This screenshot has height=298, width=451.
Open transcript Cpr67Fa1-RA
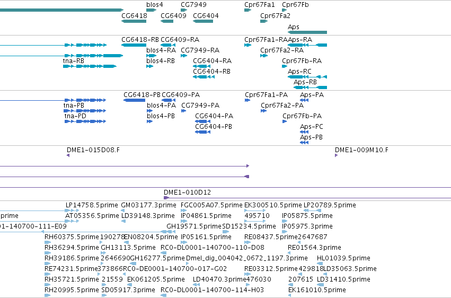pos(247,45)
